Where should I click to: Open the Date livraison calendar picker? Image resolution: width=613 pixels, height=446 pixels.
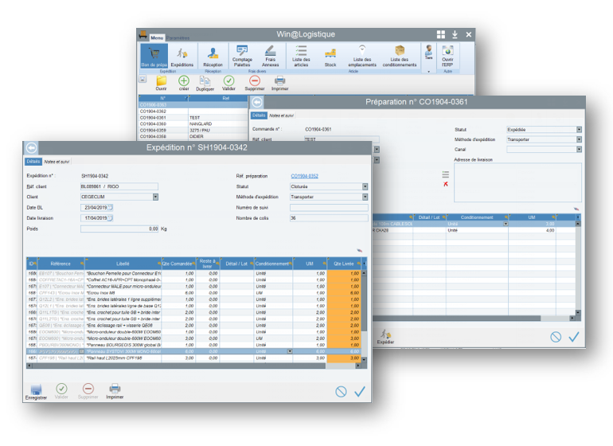[110, 218]
